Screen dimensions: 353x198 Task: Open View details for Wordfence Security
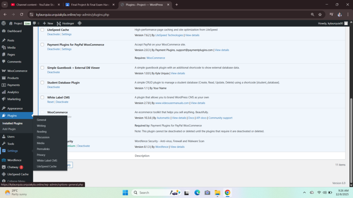pyautogui.click(x=177, y=147)
